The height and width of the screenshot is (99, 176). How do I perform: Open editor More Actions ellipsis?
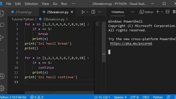point(100,12)
